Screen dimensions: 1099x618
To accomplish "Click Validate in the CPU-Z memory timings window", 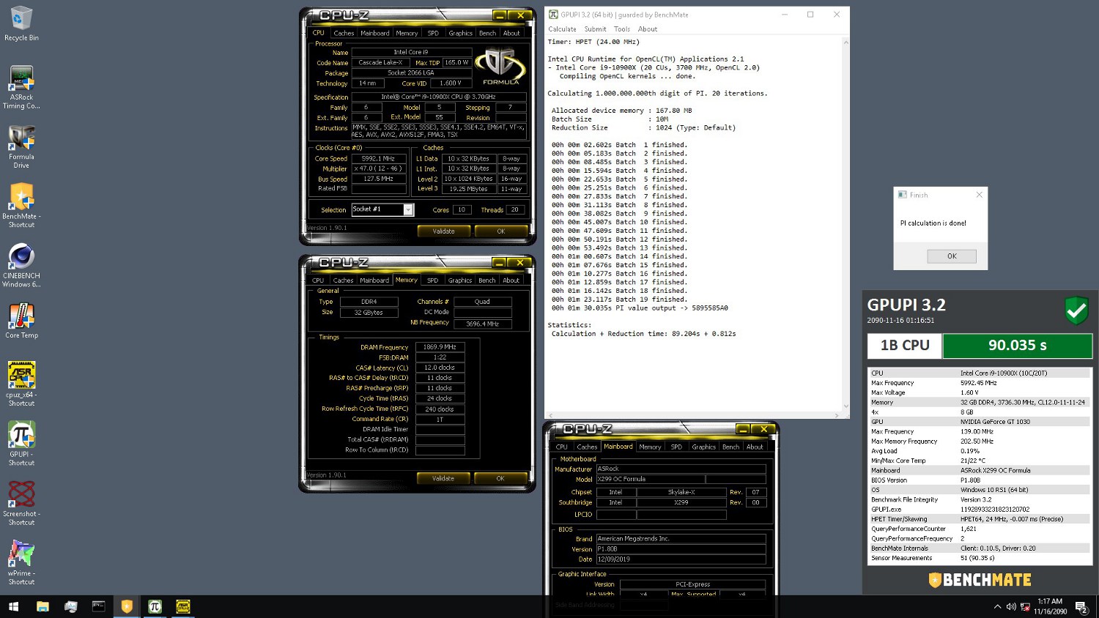I will pos(443,479).
